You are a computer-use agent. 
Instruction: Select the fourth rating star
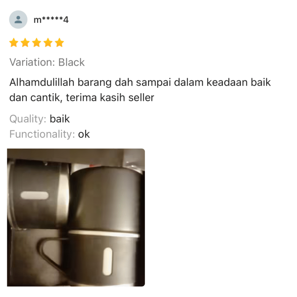[48, 42]
